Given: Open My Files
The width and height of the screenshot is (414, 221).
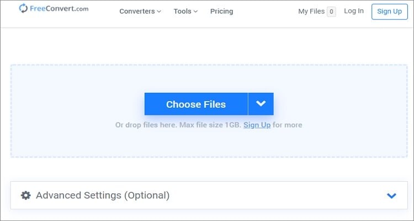Looking at the screenshot, I should (x=311, y=11).
